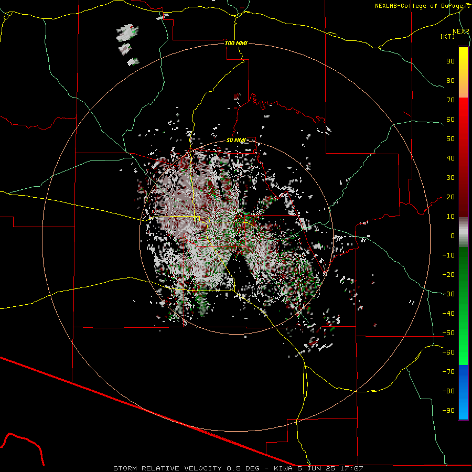Click the 30 value on the velocity scale
The width and height of the screenshot is (472, 472).
click(x=450, y=178)
